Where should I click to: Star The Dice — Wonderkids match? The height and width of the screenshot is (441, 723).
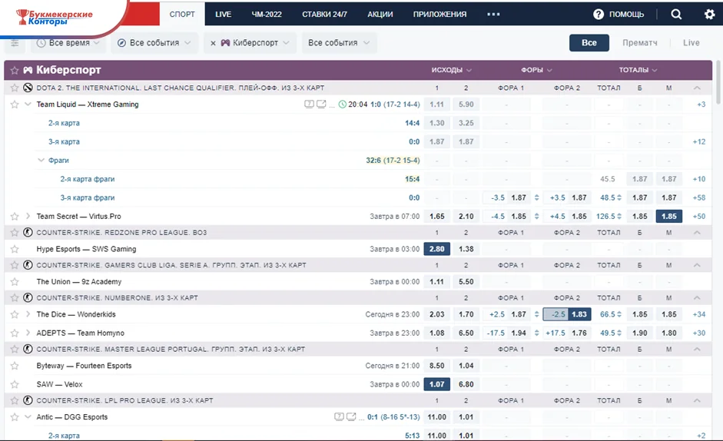pos(15,314)
